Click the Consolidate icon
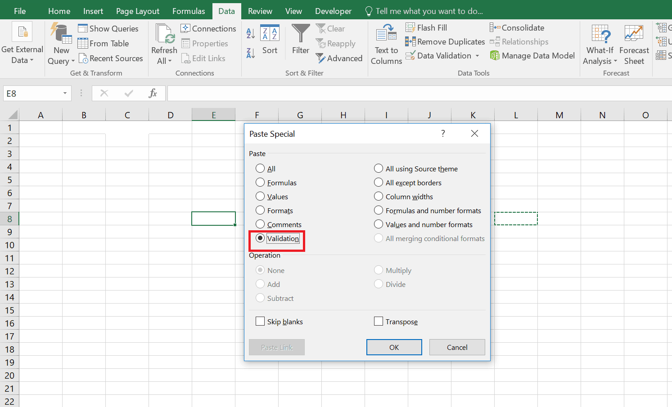The image size is (672, 407). [x=495, y=28]
